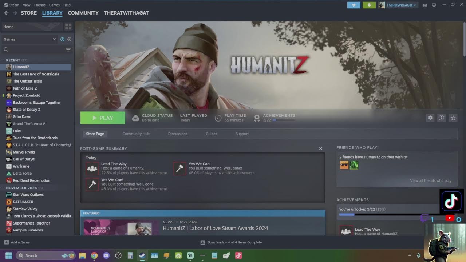Open HumanitZ game settings gear icon
466x262 pixels.
[x=430, y=118]
